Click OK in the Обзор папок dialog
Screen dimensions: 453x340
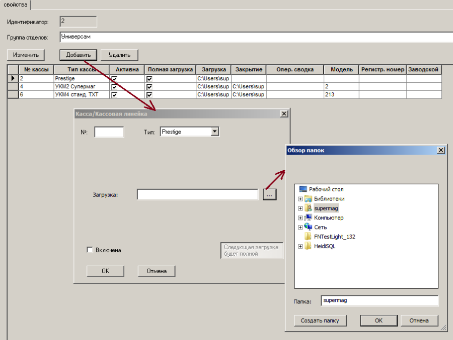(x=379, y=320)
